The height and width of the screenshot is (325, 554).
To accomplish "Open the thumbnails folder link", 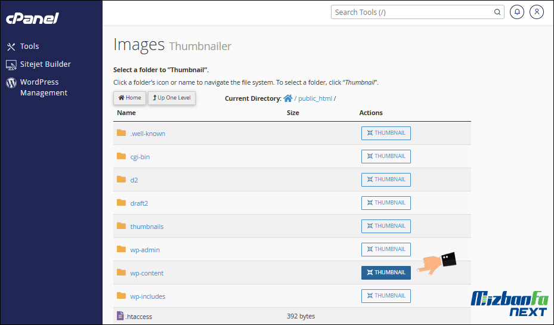I will coord(147,227).
